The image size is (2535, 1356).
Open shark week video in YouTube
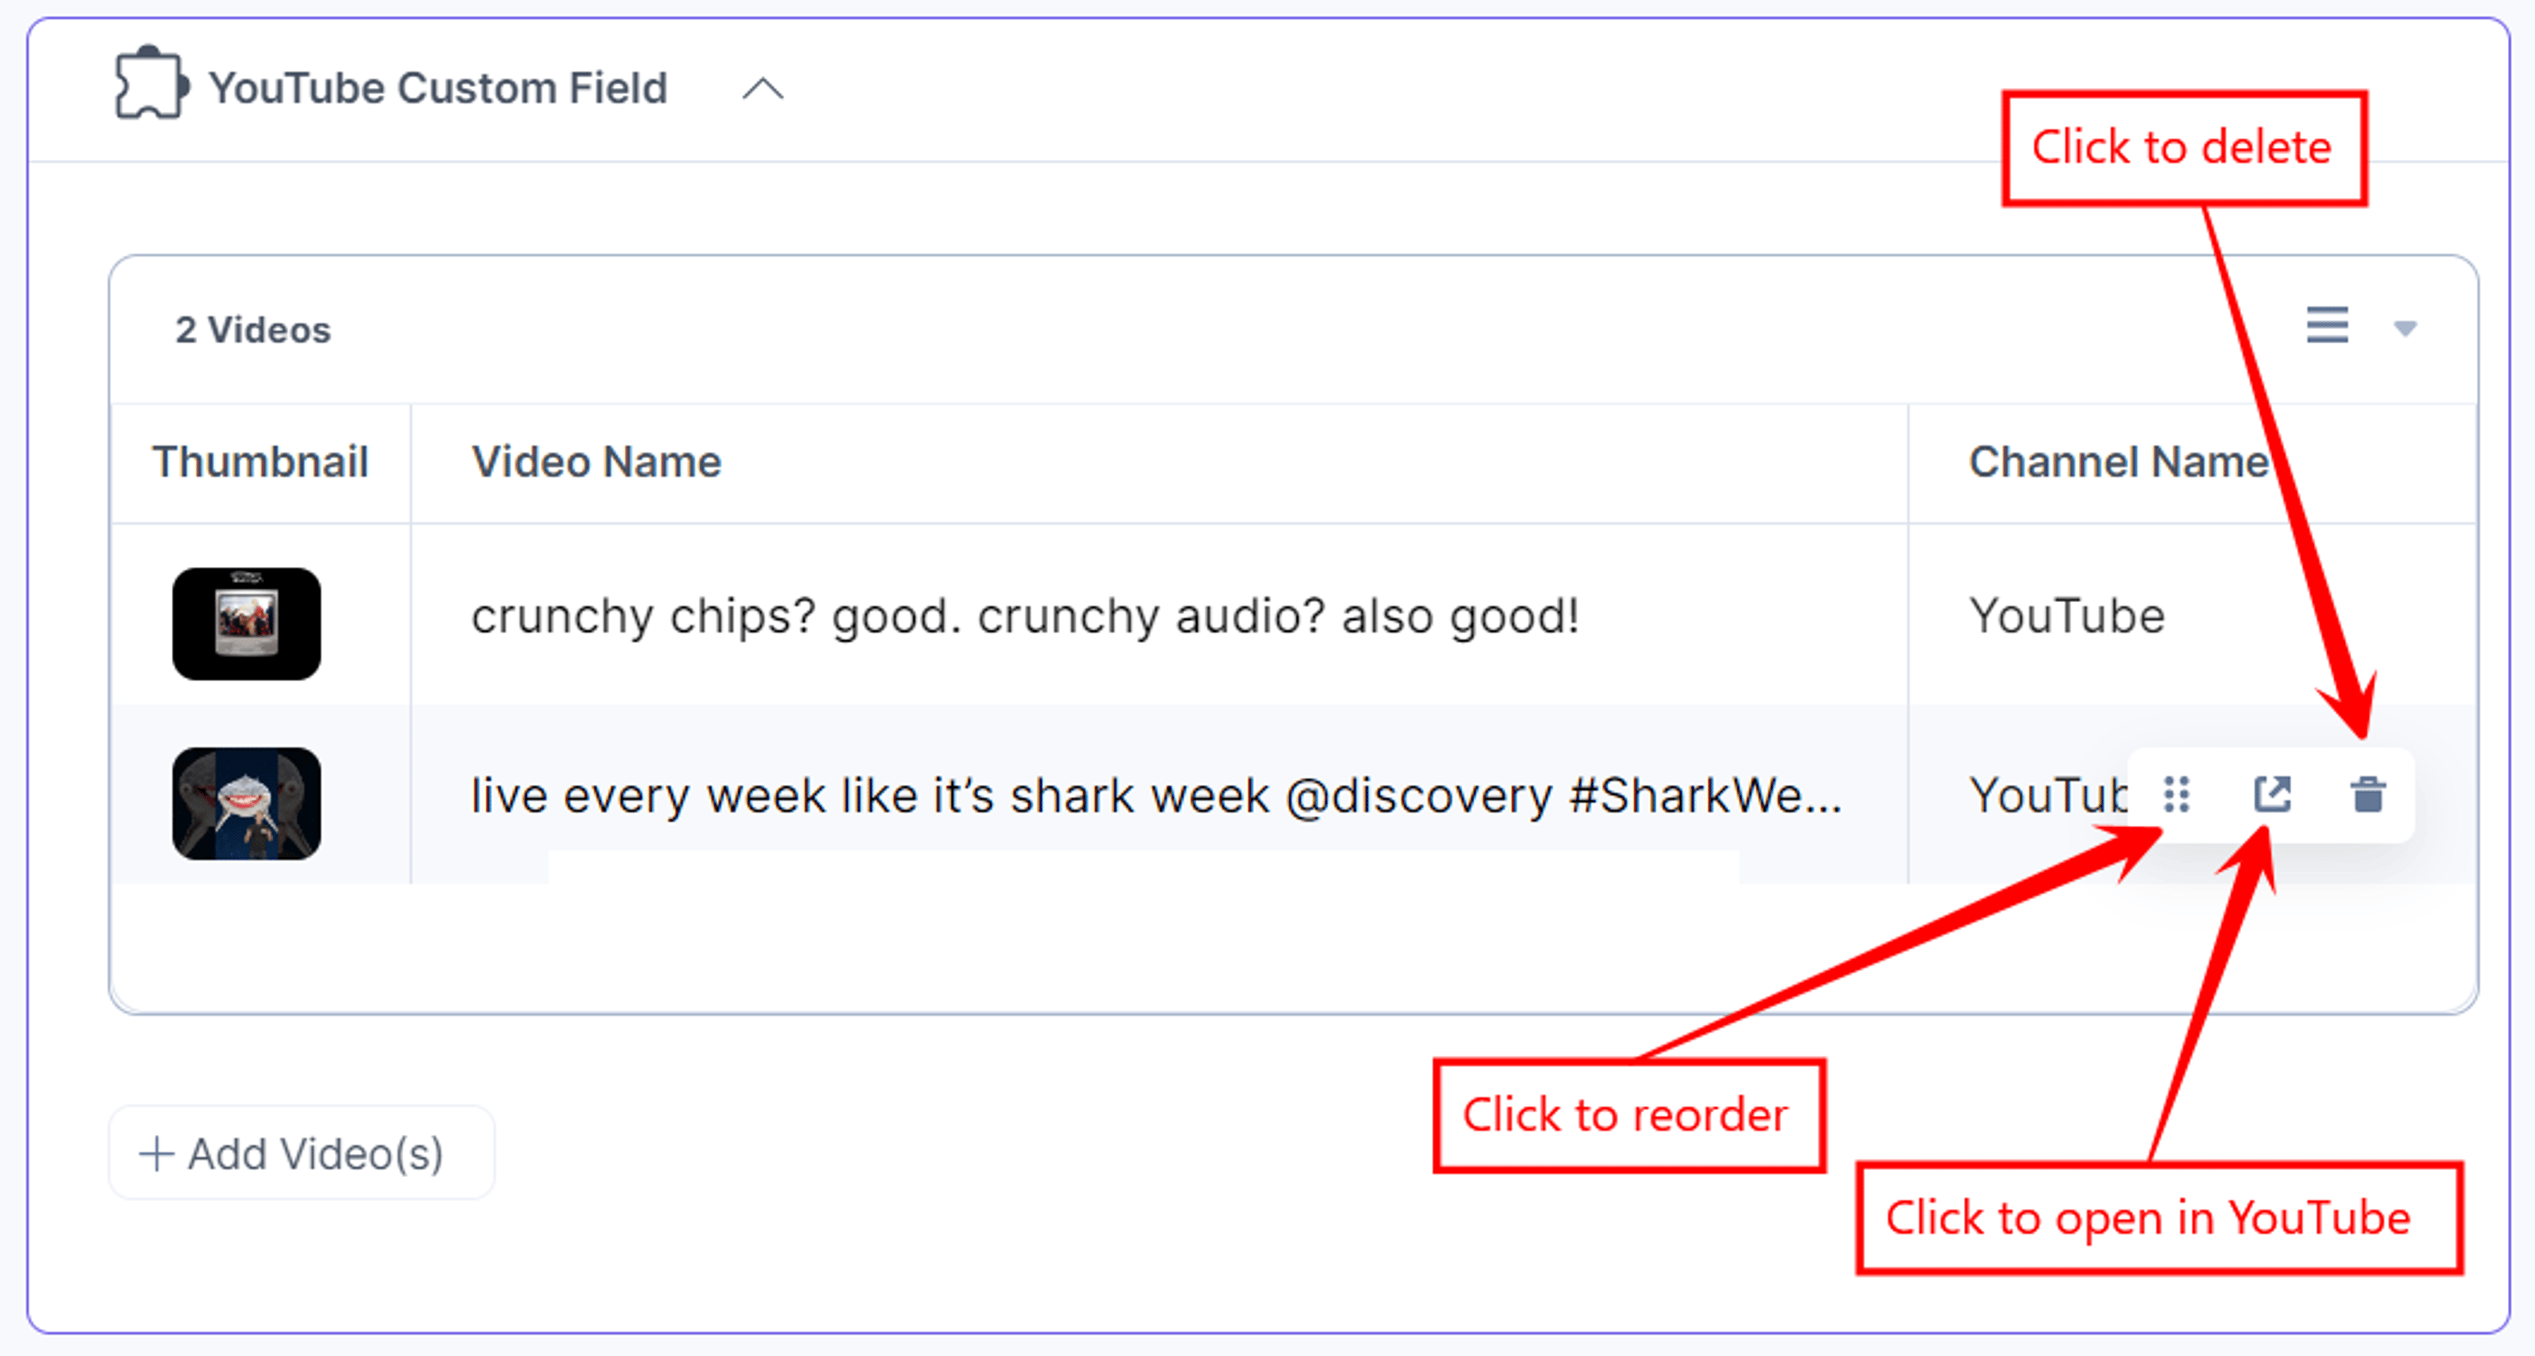[2272, 794]
